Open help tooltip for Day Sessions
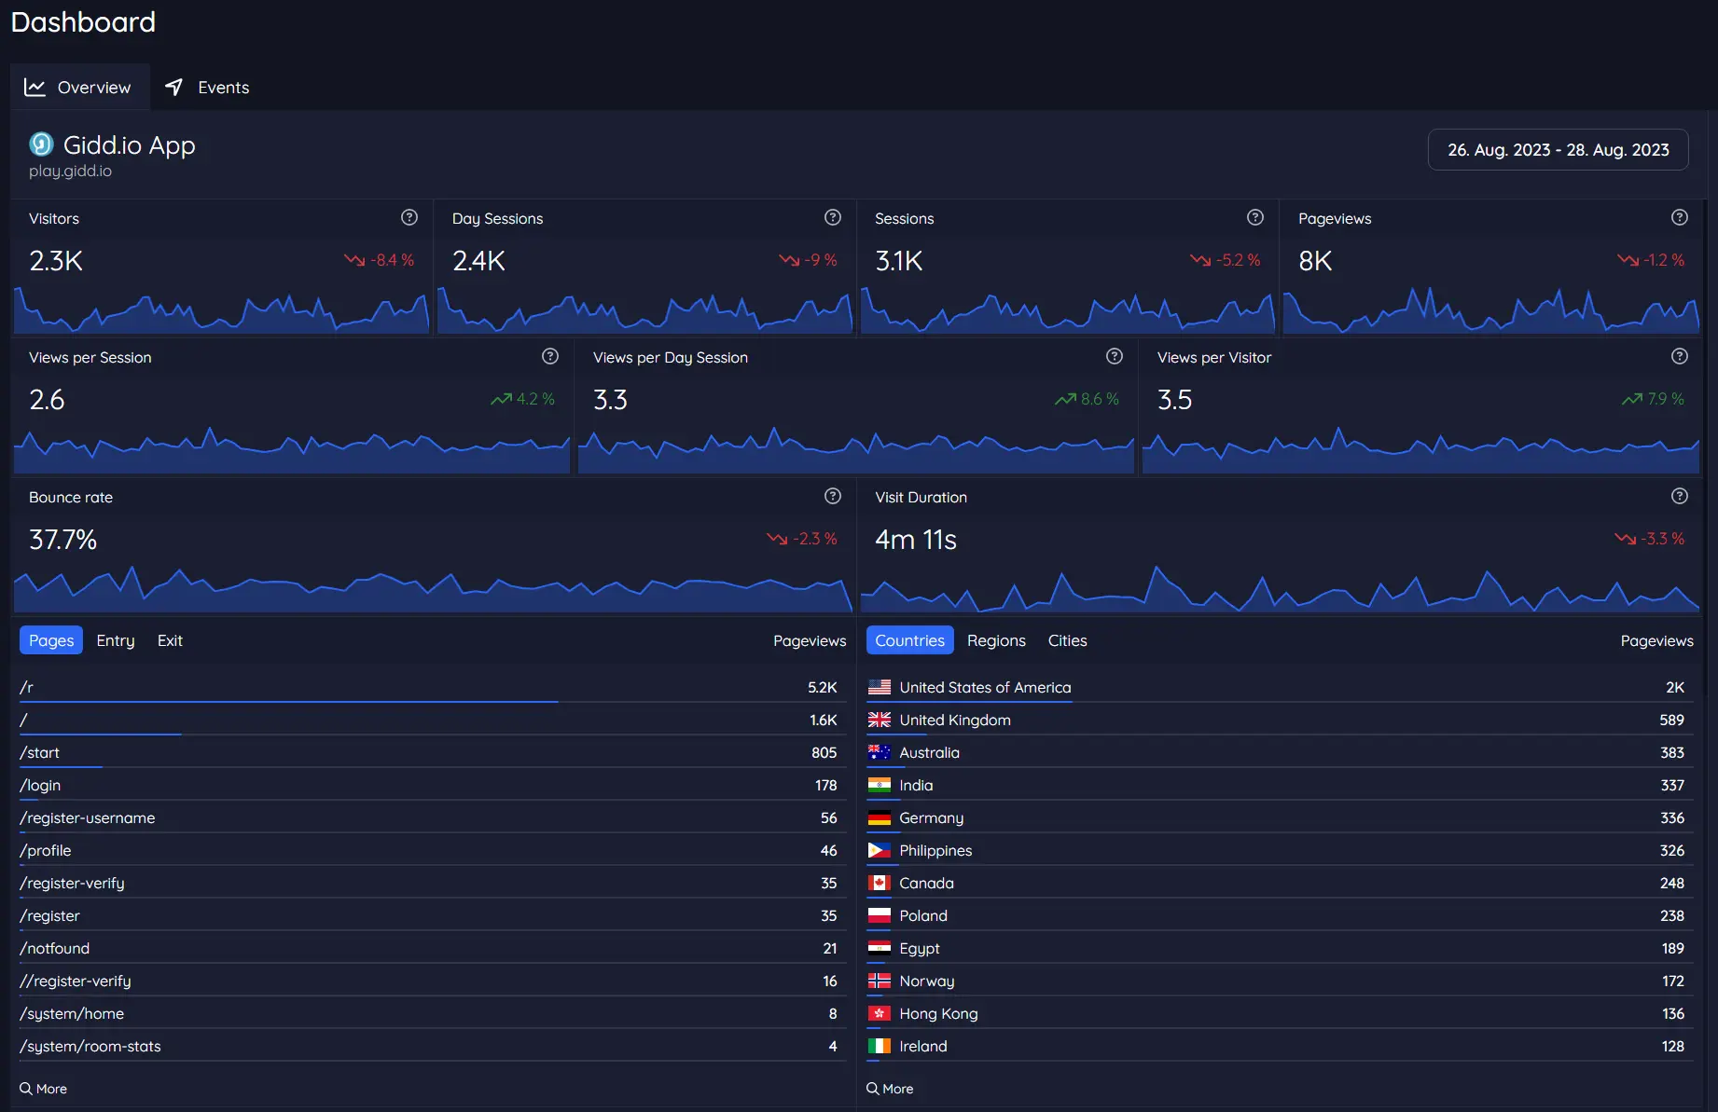Viewport: 1718px width, 1112px height. pyautogui.click(x=832, y=217)
